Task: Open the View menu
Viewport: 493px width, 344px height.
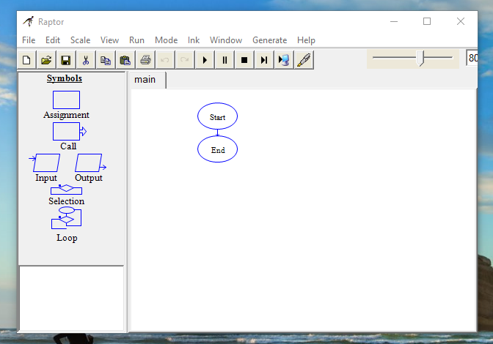Action: point(110,40)
